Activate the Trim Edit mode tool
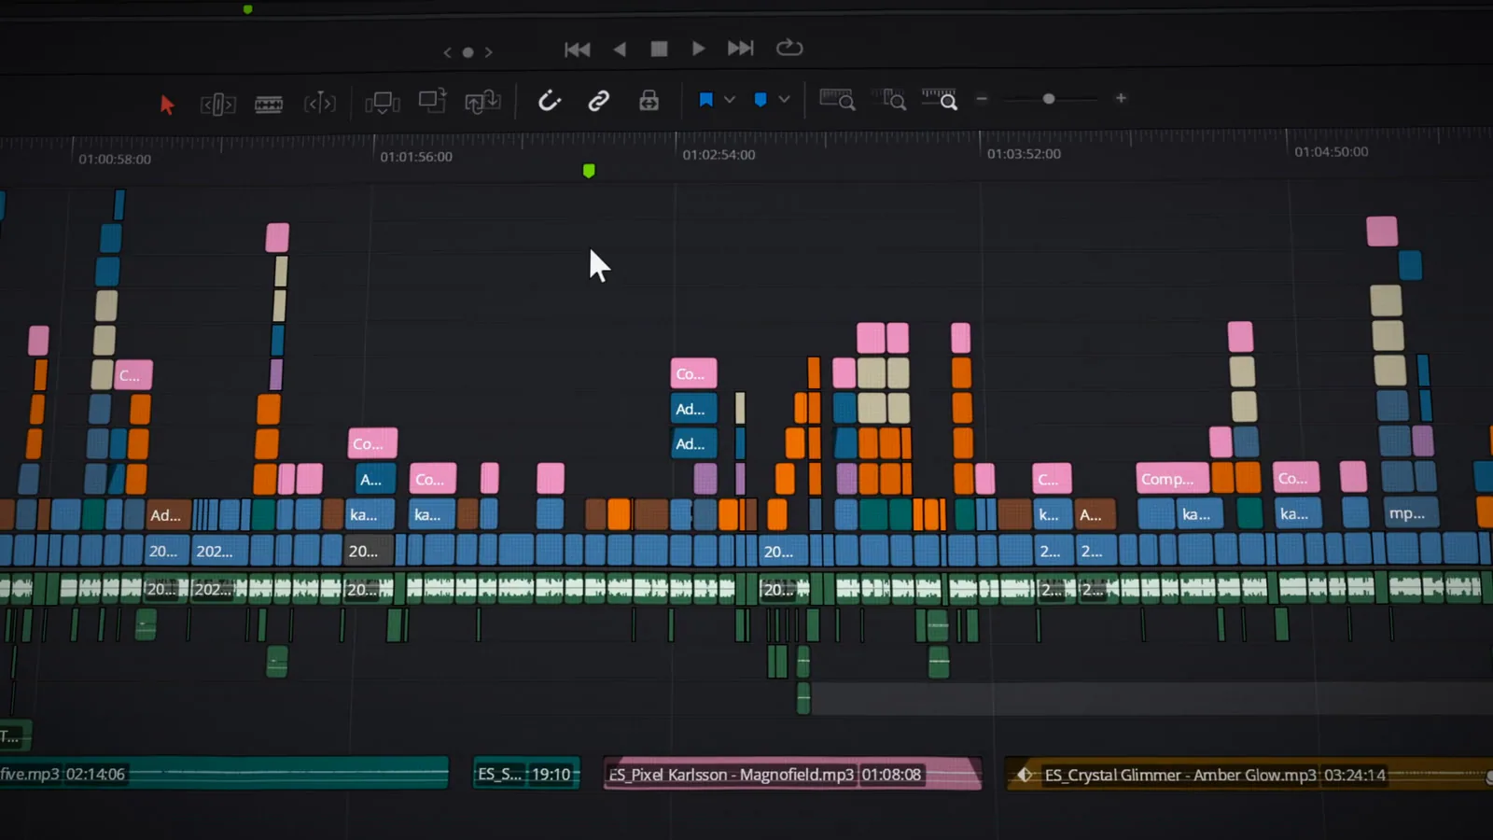 point(217,104)
